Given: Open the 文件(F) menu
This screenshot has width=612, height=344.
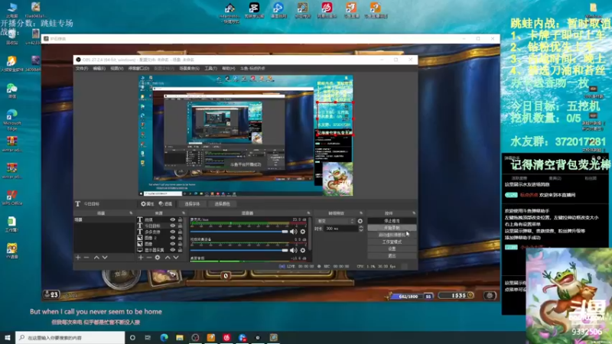Looking at the screenshot, I should point(82,68).
